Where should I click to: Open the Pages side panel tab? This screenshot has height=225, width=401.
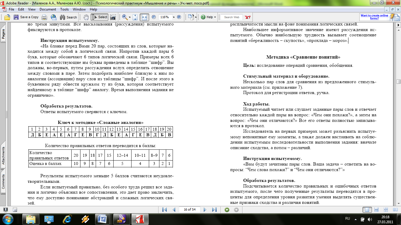(x=3, y=34)
